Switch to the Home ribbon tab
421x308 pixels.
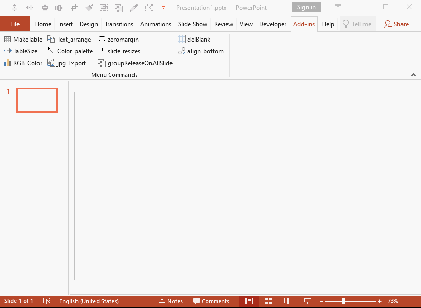click(43, 24)
